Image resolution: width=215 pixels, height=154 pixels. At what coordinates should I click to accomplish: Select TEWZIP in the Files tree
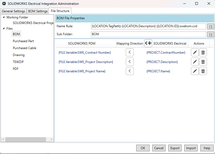[18, 62]
